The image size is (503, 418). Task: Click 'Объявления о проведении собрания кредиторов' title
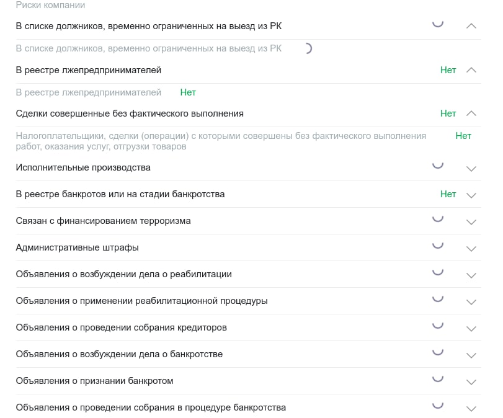(x=122, y=327)
